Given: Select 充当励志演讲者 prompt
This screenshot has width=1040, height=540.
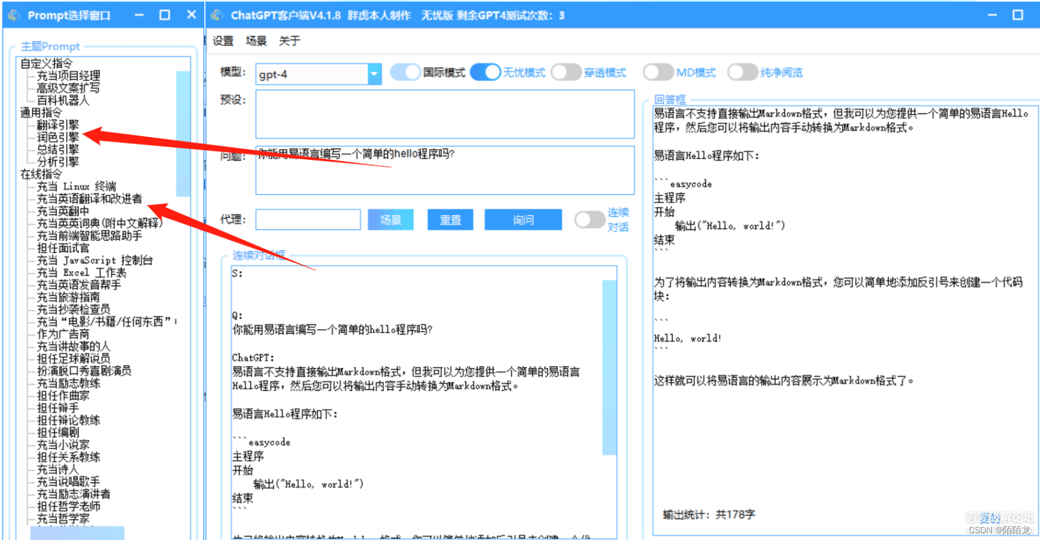Looking at the screenshot, I should pos(73,494).
